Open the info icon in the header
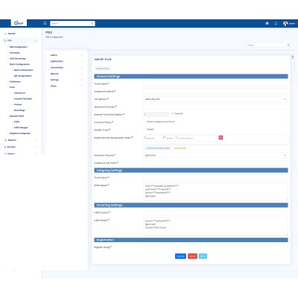Image resolution: width=298 pixels, height=298 pixels. tap(267, 23)
